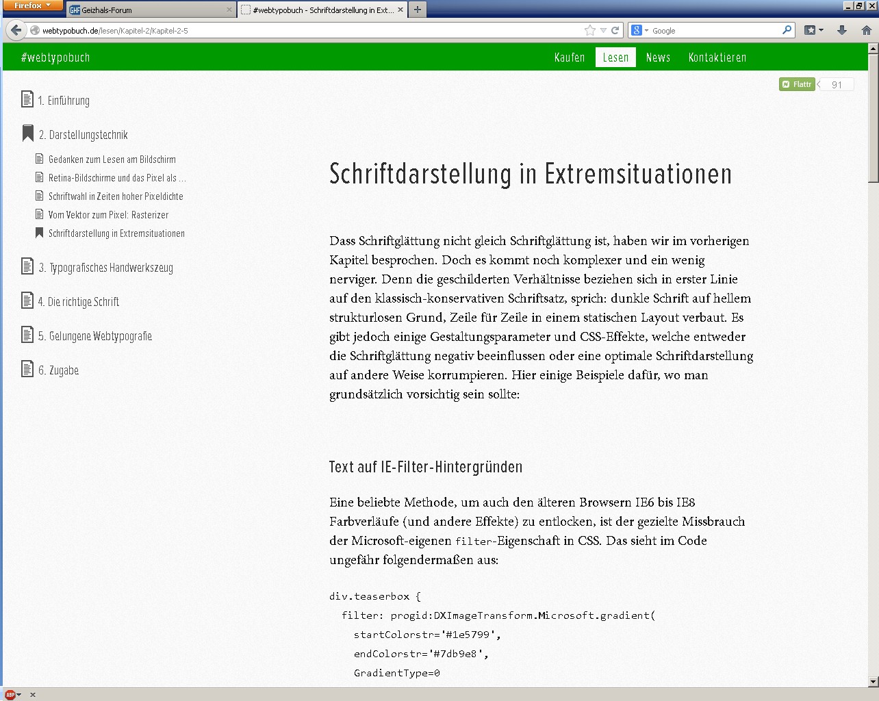The image size is (879, 701).
Task: Open the Kaufen navigation item
Action: [x=570, y=58]
